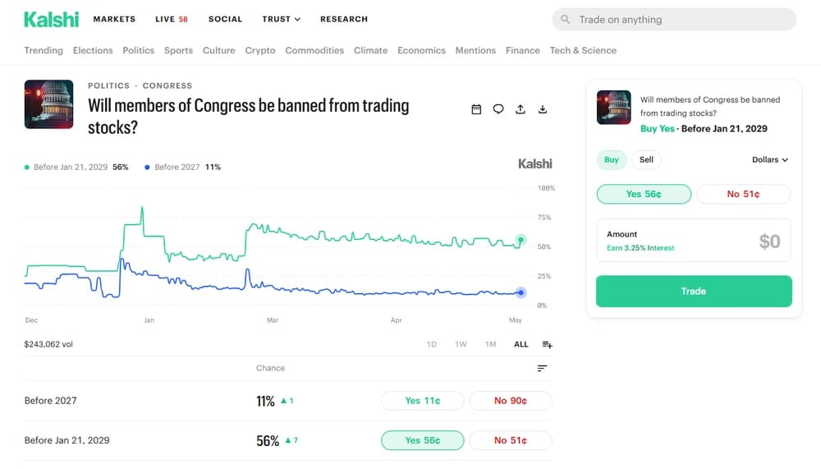Go to the RESEARCH menu item

(343, 20)
